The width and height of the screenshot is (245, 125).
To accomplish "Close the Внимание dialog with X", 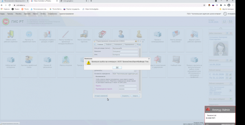I will coord(149,59).
